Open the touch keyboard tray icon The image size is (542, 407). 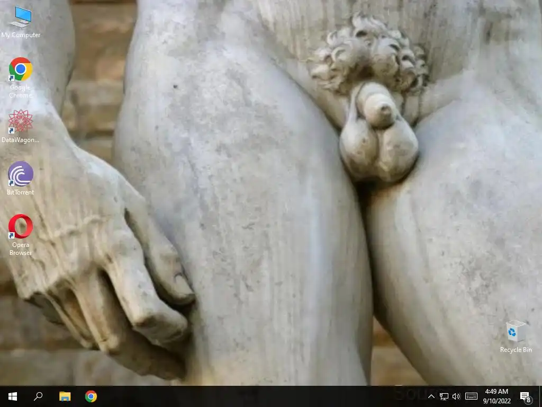pyautogui.click(x=471, y=396)
